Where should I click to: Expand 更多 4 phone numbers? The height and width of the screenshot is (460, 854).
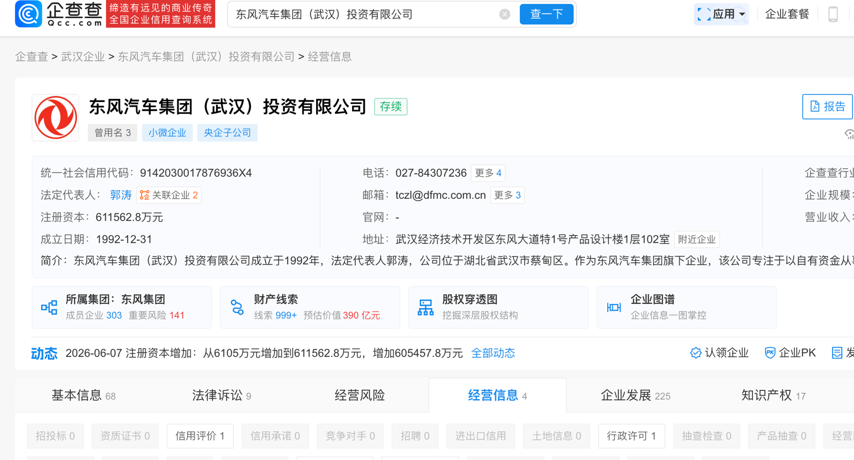488,173
